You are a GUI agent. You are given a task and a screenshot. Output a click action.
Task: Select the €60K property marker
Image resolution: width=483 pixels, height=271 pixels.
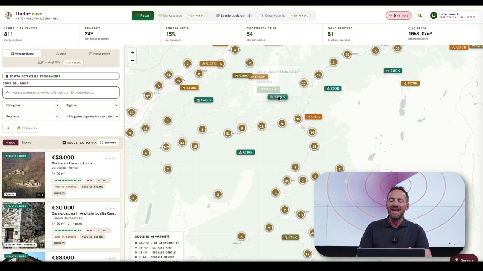tap(313, 117)
